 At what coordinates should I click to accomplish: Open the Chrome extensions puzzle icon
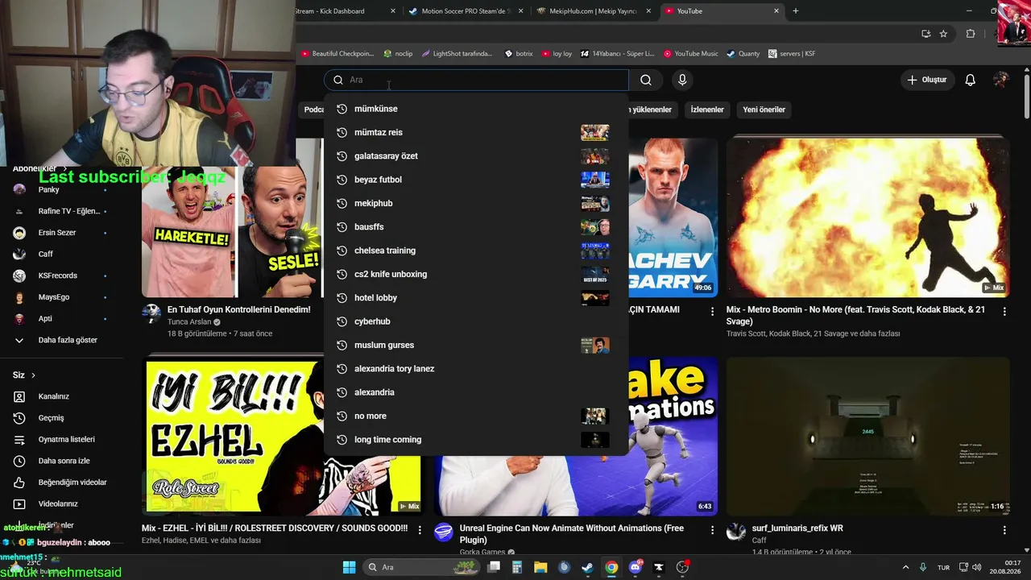[971, 34]
